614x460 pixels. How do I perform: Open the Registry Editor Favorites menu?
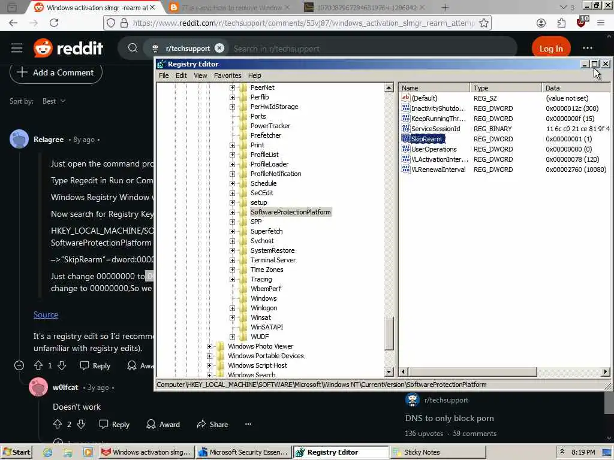pos(227,75)
